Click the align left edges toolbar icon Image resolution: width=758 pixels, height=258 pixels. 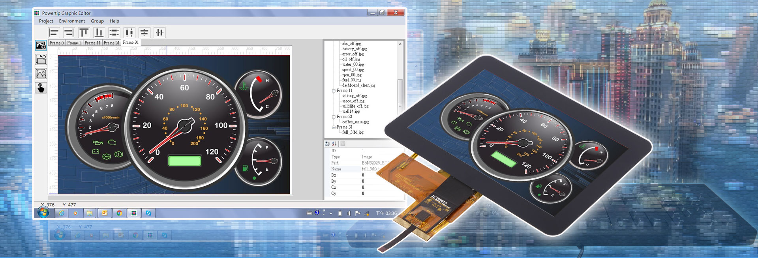click(x=54, y=33)
